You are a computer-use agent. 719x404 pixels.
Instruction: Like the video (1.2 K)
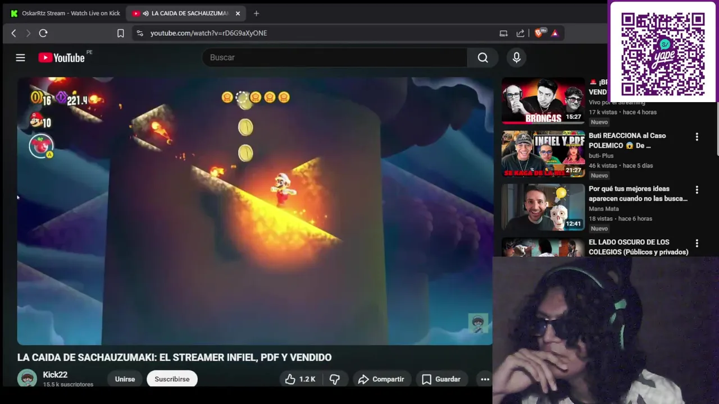(x=300, y=379)
